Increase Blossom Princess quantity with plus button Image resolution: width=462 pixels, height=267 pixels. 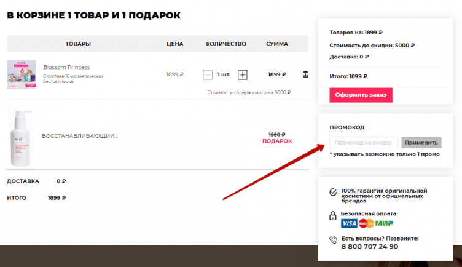point(243,74)
